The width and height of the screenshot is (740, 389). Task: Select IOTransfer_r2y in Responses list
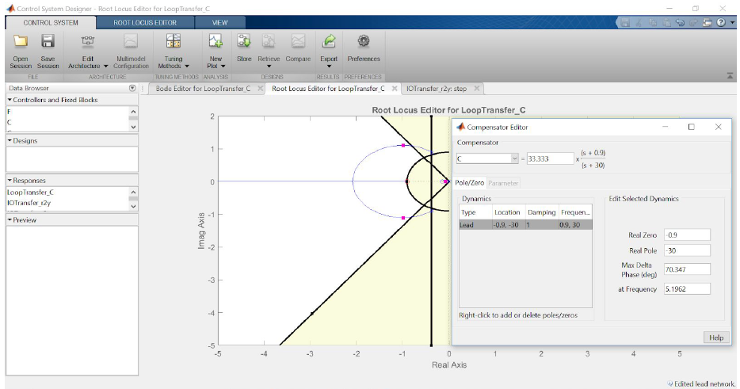pyautogui.click(x=29, y=204)
